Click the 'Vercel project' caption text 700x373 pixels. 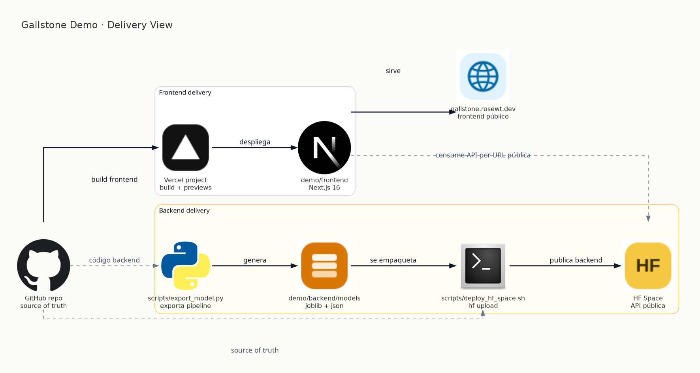click(186, 180)
